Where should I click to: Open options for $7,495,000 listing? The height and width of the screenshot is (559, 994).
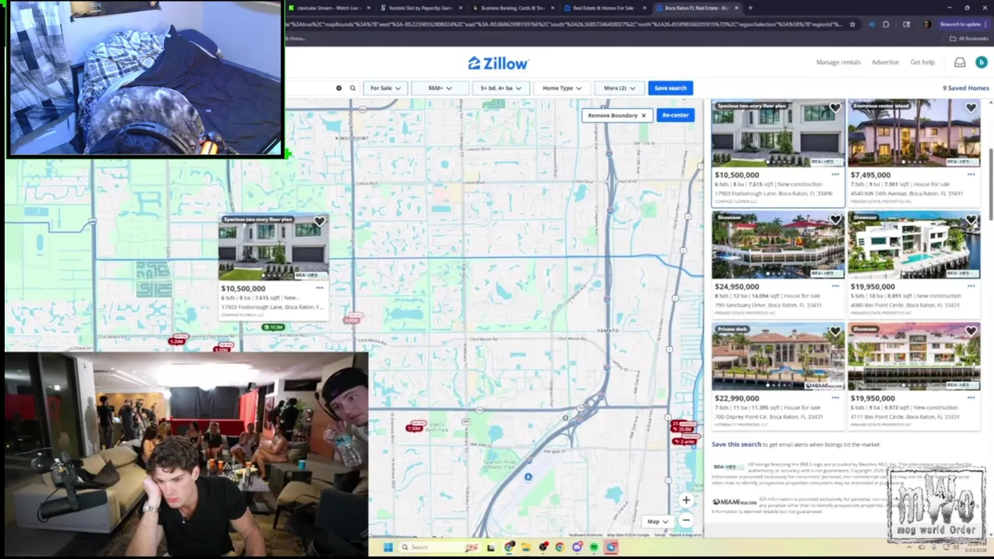pos(971,175)
